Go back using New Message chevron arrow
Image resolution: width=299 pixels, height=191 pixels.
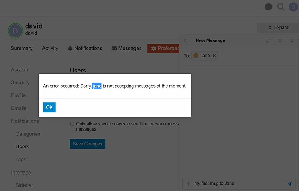coord(185,40)
